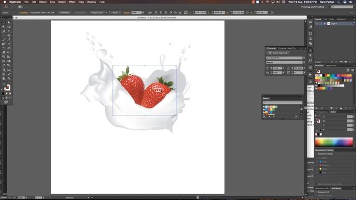
Task: Select the Pen tool
Action: coord(4,31)
